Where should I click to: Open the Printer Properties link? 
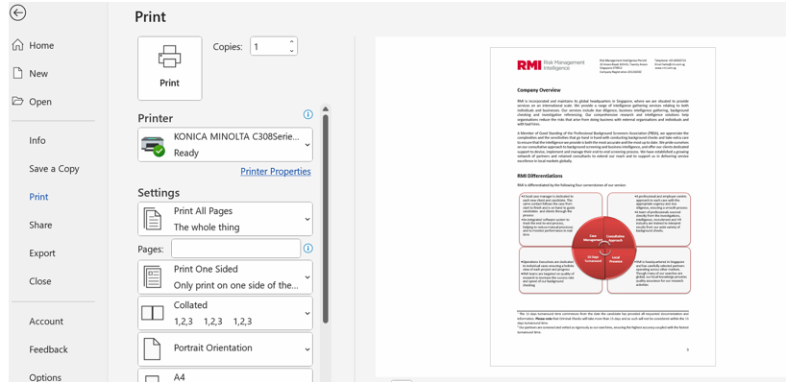point(276,172)
